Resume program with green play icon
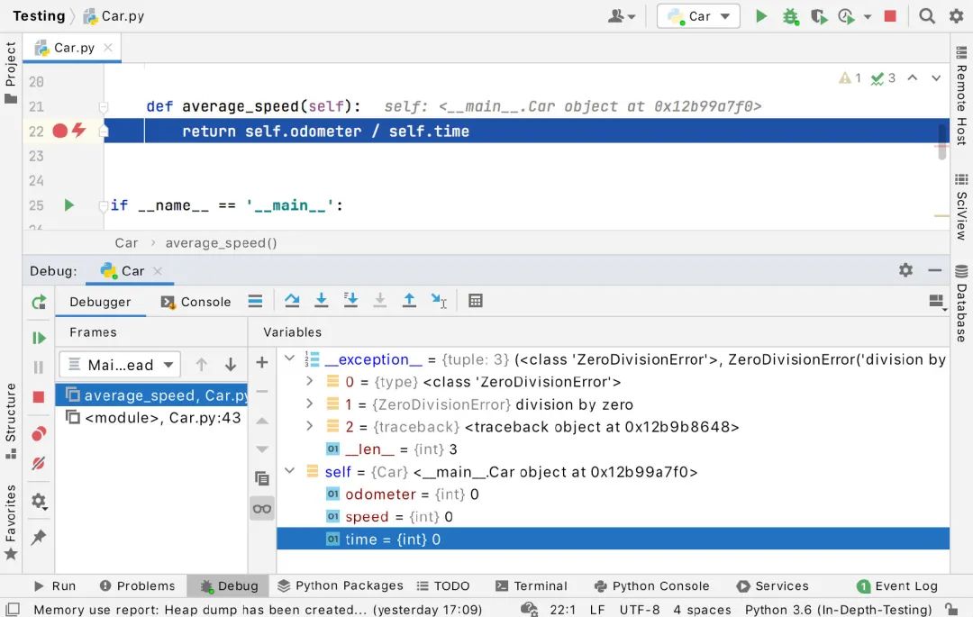 [x=38, y=338]
